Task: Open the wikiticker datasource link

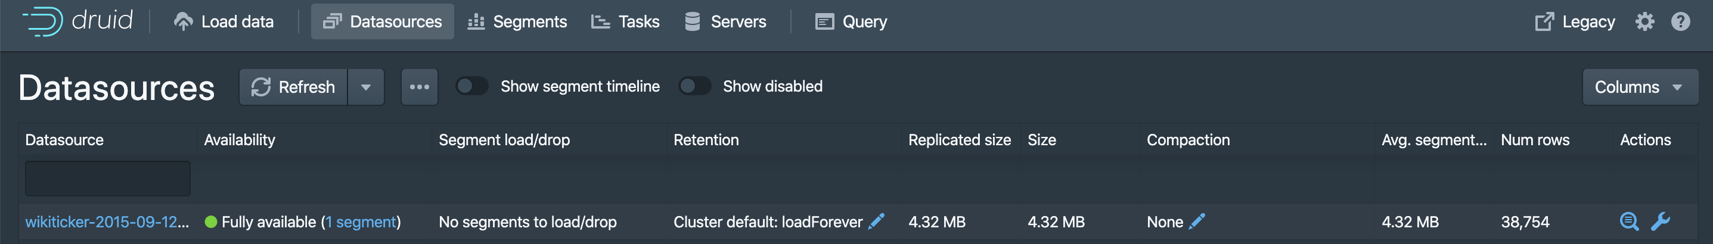Action: coord(107,222)
